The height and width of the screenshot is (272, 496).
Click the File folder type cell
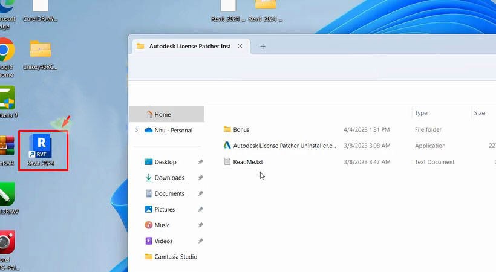tap(428, 129)
